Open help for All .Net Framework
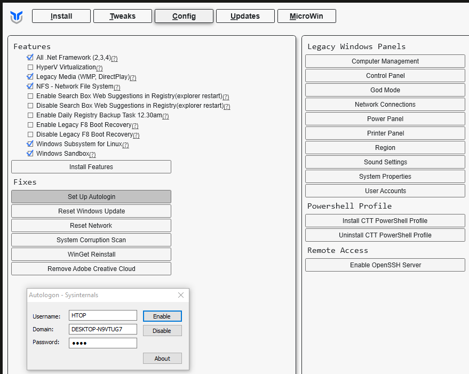 114,58
